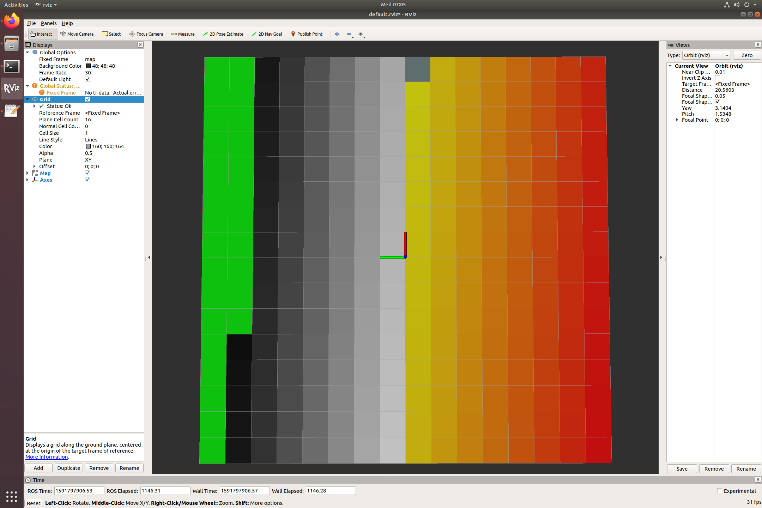Click the Add display button
This screenshot has height=508, width=762.
[38, 468]
